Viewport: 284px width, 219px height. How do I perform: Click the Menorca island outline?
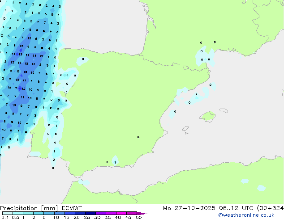tap(224, 110)
